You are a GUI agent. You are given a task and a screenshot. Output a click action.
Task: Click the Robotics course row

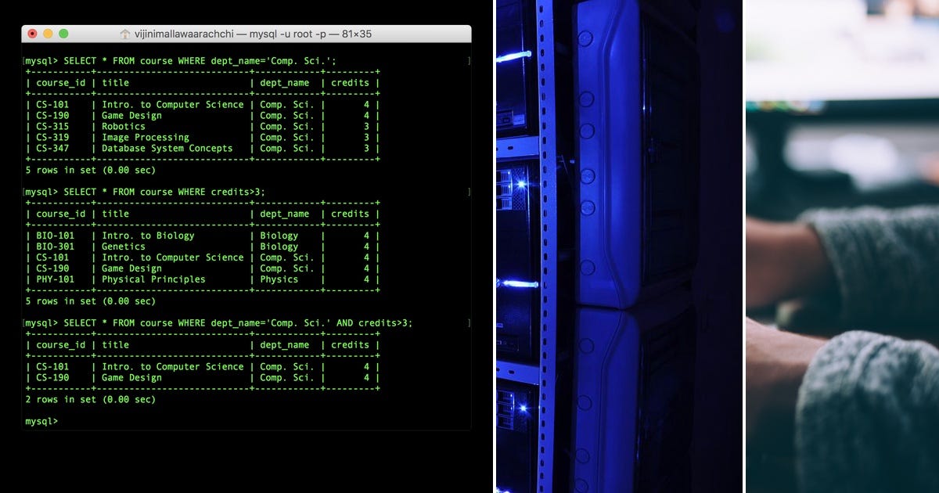(x=123, y=126)
